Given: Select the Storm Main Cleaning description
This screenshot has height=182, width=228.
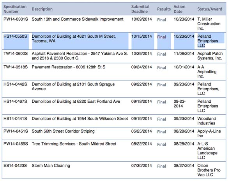Looking at the screenshot, I should (51, 166).
